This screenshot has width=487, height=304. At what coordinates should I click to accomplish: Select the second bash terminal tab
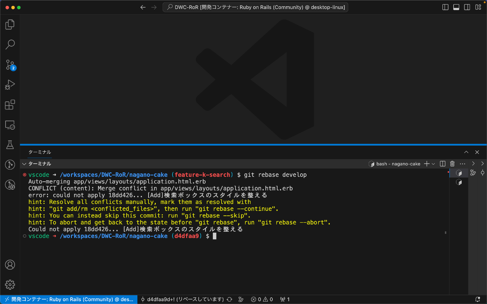coord(459,182)
